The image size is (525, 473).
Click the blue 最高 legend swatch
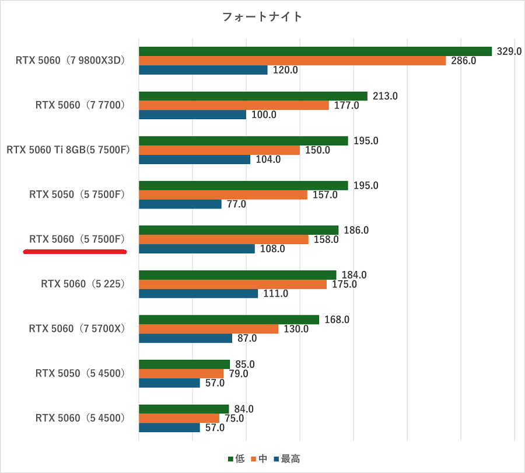pyautogui.click(x=276, y=459)
